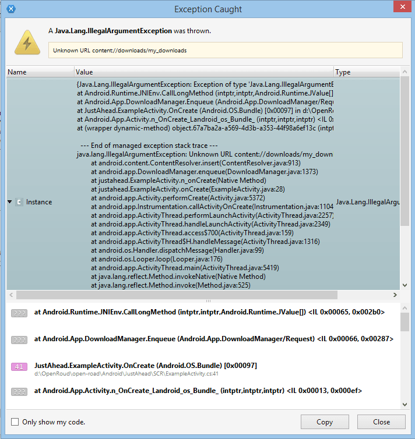Select the Instance row label
Image resolution: width=415 pixels, height=439 pixels.
point(39,202)
